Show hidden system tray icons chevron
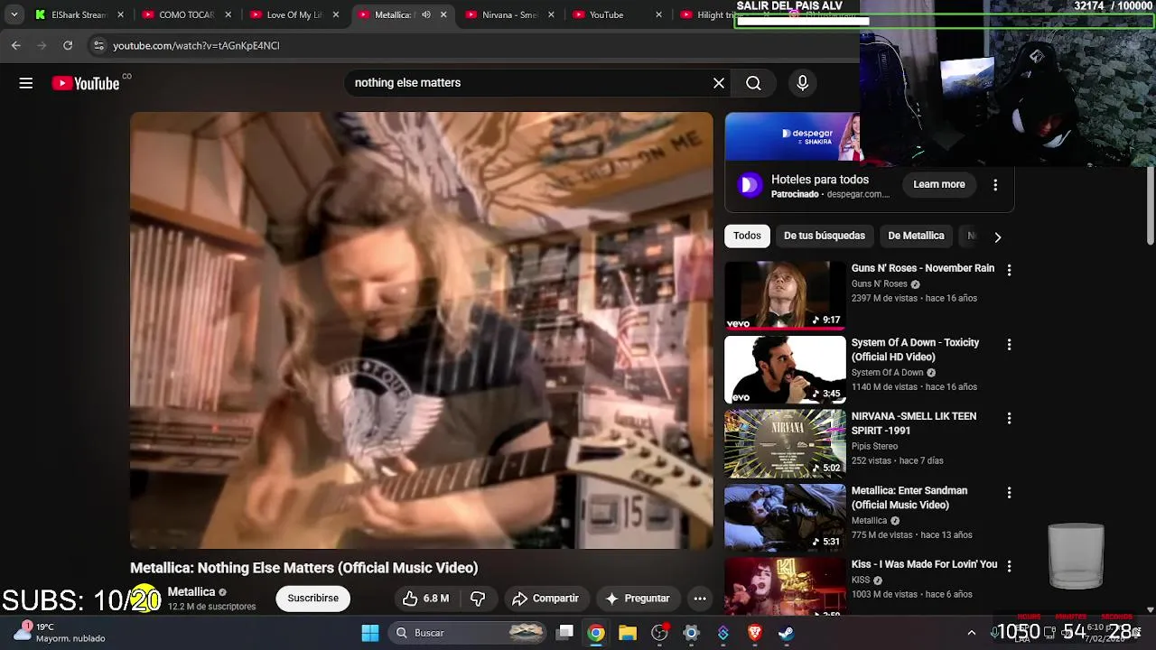This screenshot has width=1156, height=650. pos(971,633)
